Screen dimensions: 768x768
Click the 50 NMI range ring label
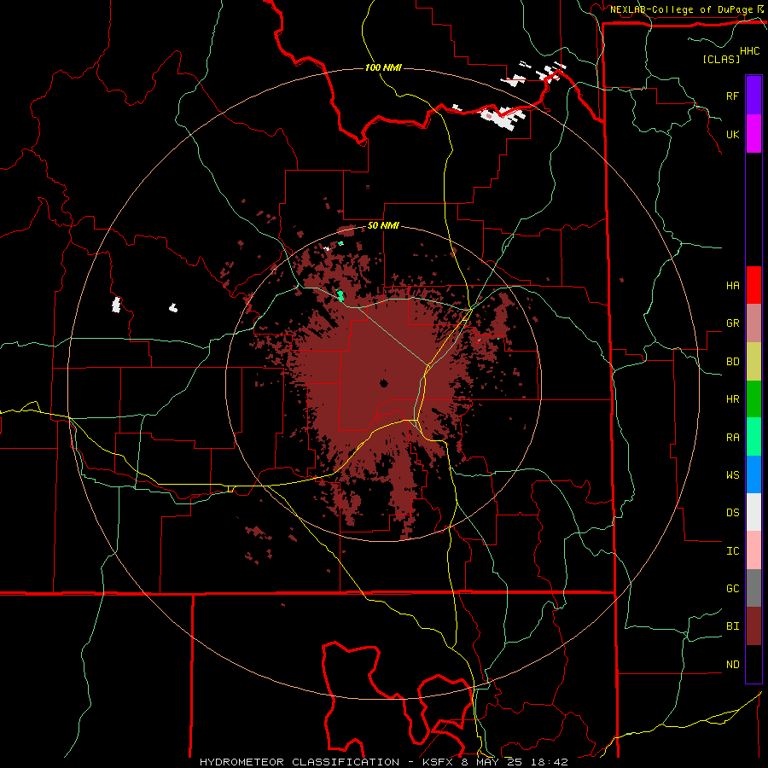383,225
